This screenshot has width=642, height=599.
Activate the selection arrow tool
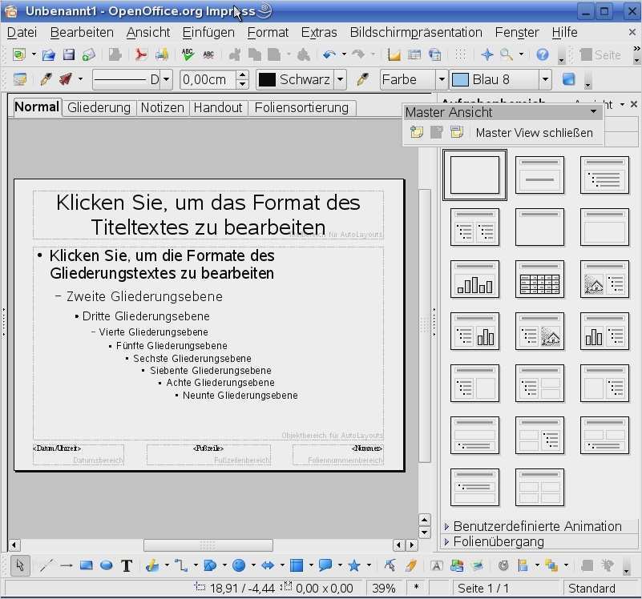click(x=18, y=565)
